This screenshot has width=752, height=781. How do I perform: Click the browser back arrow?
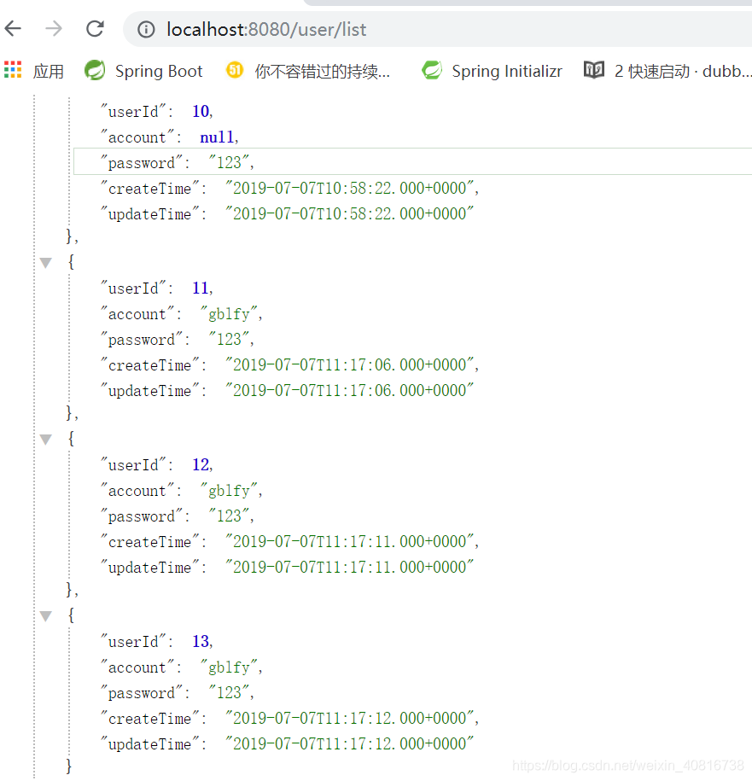(13, 29)
